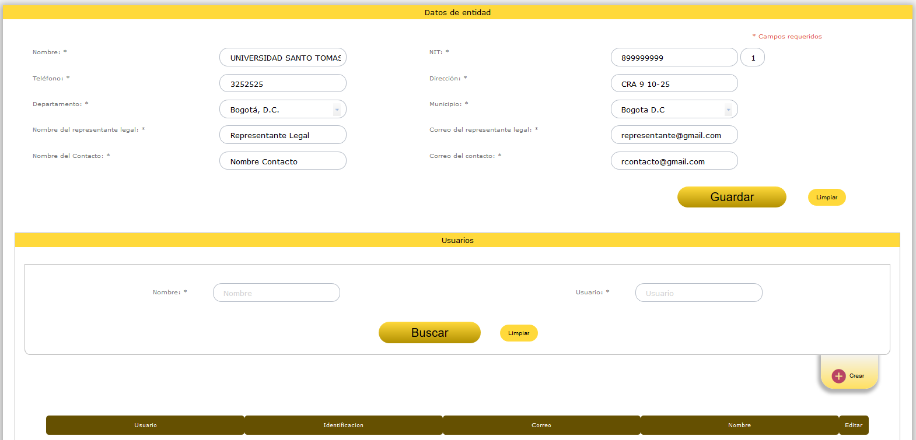Viewport: 916px width, 440px height.
Task: Expand the Municipio dropdown arrow
Action: (x=728, y=110)
